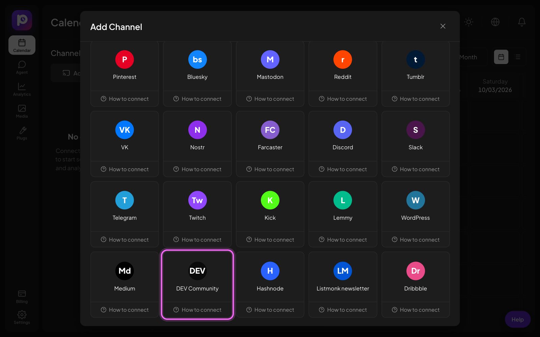Open Analytics in the sidebar
The height and width of the screenshot is (337, 540).
point(22,89)
